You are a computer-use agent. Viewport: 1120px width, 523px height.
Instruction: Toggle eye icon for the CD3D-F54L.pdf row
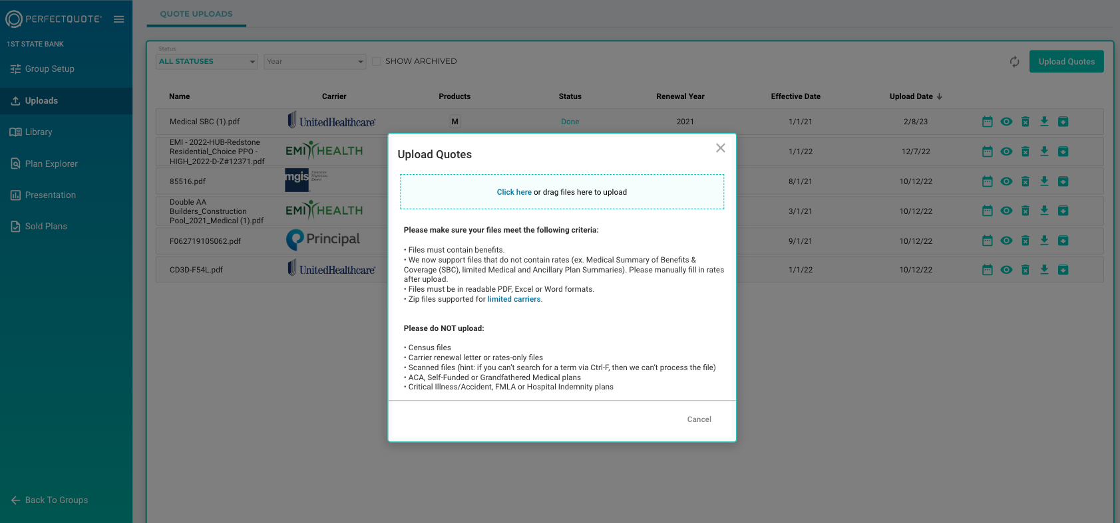coord(1006,270)
